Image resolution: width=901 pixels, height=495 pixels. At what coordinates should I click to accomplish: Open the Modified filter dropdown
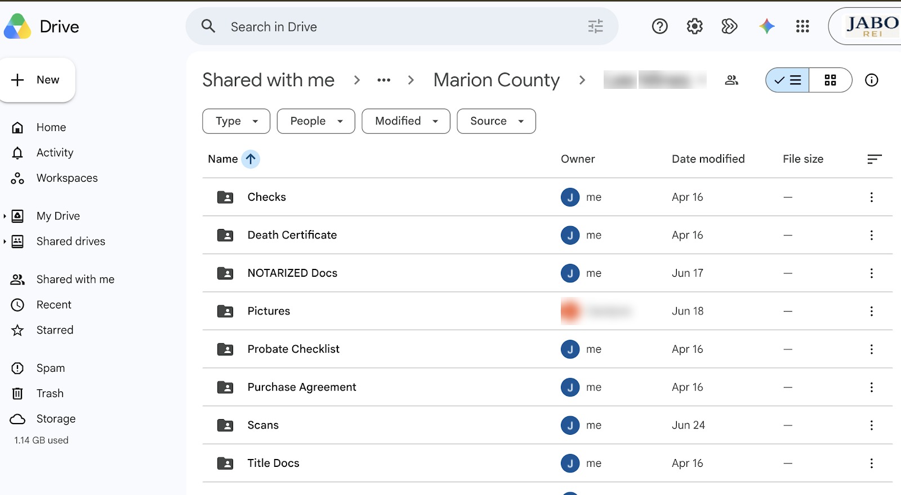[406, 121]
